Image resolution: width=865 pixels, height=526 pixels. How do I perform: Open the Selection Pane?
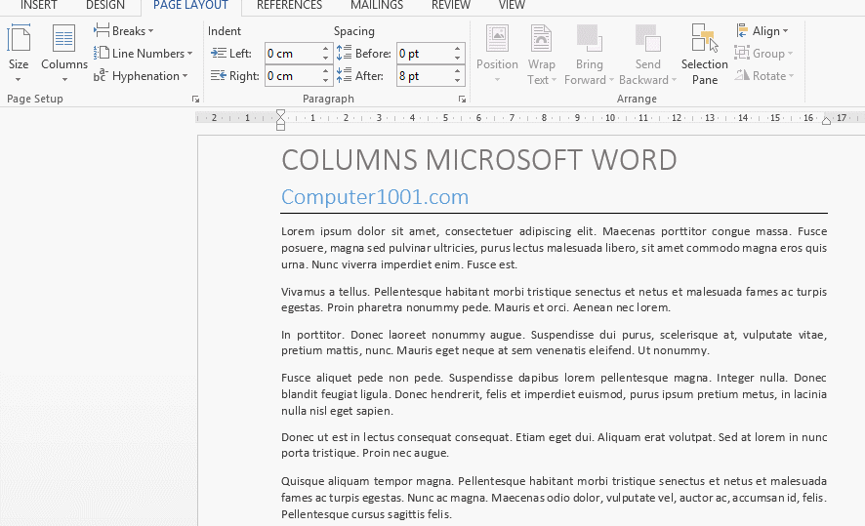click(705, 54)
